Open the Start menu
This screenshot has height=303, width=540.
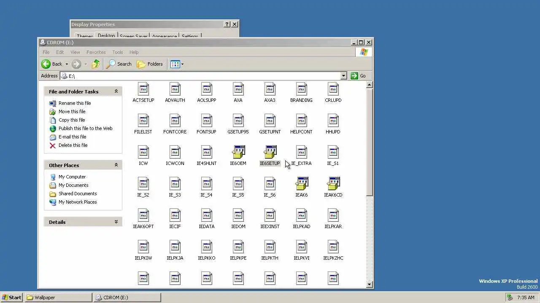(x=12, y=297)
